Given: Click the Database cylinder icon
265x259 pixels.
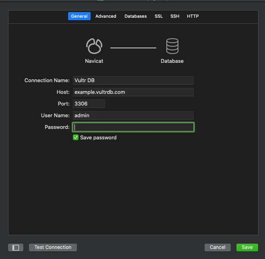Looking at the screenshot, I should pos(172,46).
